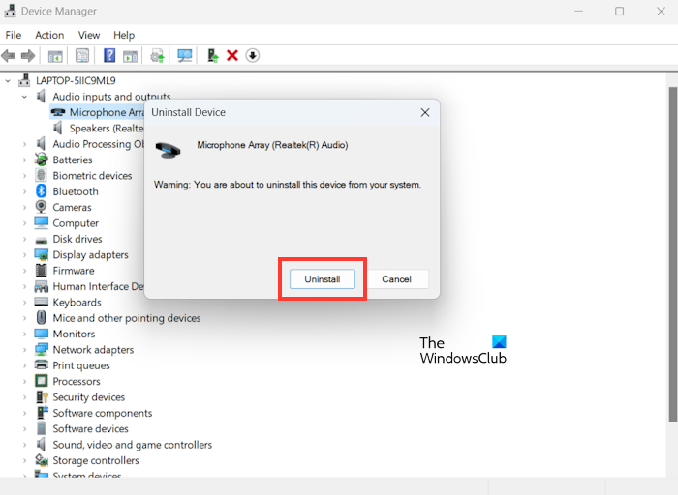Click the Security devices key icon
The height and width of the screenshot is (495, 678).
42,397
